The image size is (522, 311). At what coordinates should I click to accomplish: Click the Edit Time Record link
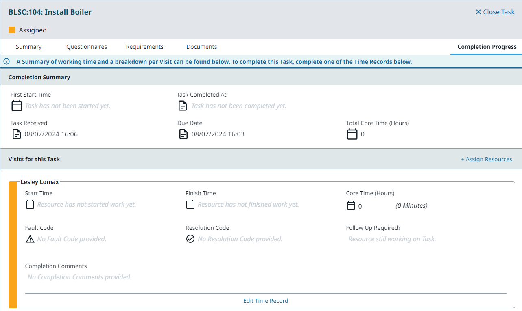(266, 301)
